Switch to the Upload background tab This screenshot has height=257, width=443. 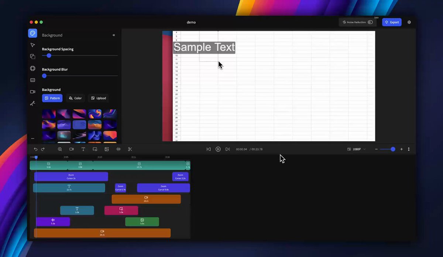[99, 98]
